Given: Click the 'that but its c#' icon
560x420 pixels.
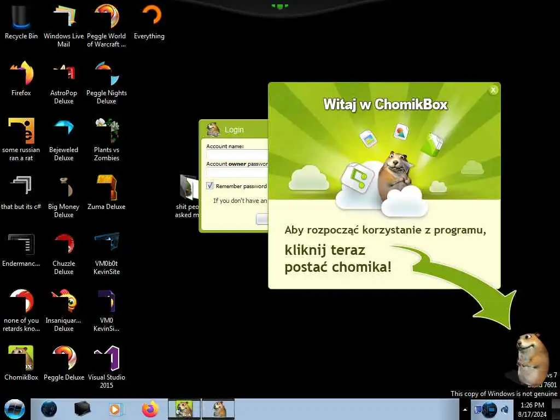Looking at the screenshot, I should [21, 193].
